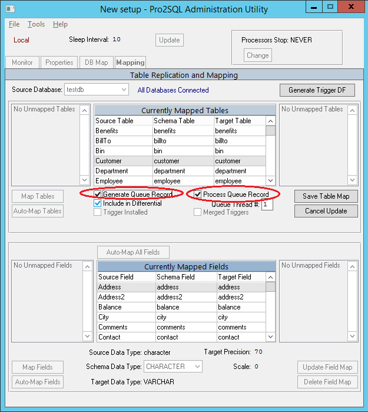Toggle Generate Queue Record checkbox
This screenshot has height=412, width=368.
[x=98, y=194]
